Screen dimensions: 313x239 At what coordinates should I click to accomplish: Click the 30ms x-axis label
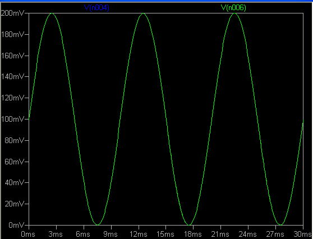click(302, 234)
